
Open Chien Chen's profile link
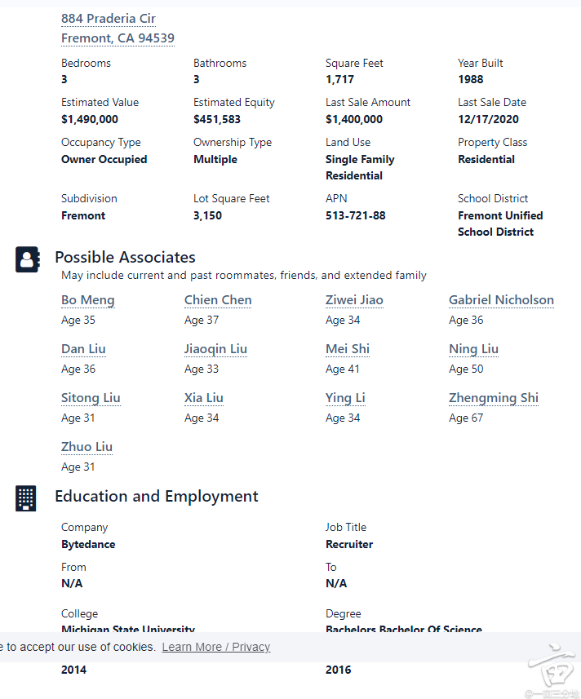pyautogui.click(x=218, y=300)
